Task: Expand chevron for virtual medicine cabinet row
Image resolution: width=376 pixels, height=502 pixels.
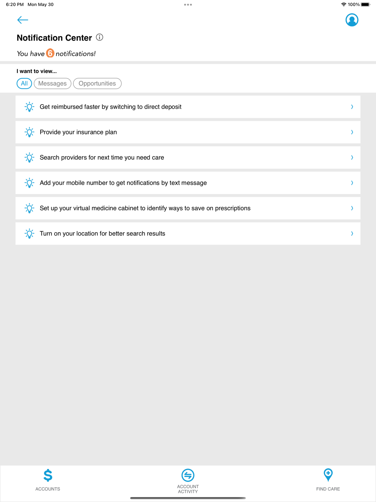Action: (352, 208)
